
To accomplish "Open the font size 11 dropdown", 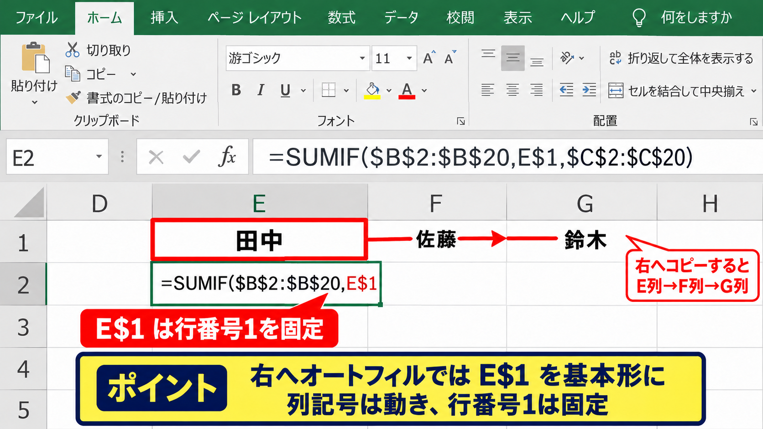I will 409,58.
